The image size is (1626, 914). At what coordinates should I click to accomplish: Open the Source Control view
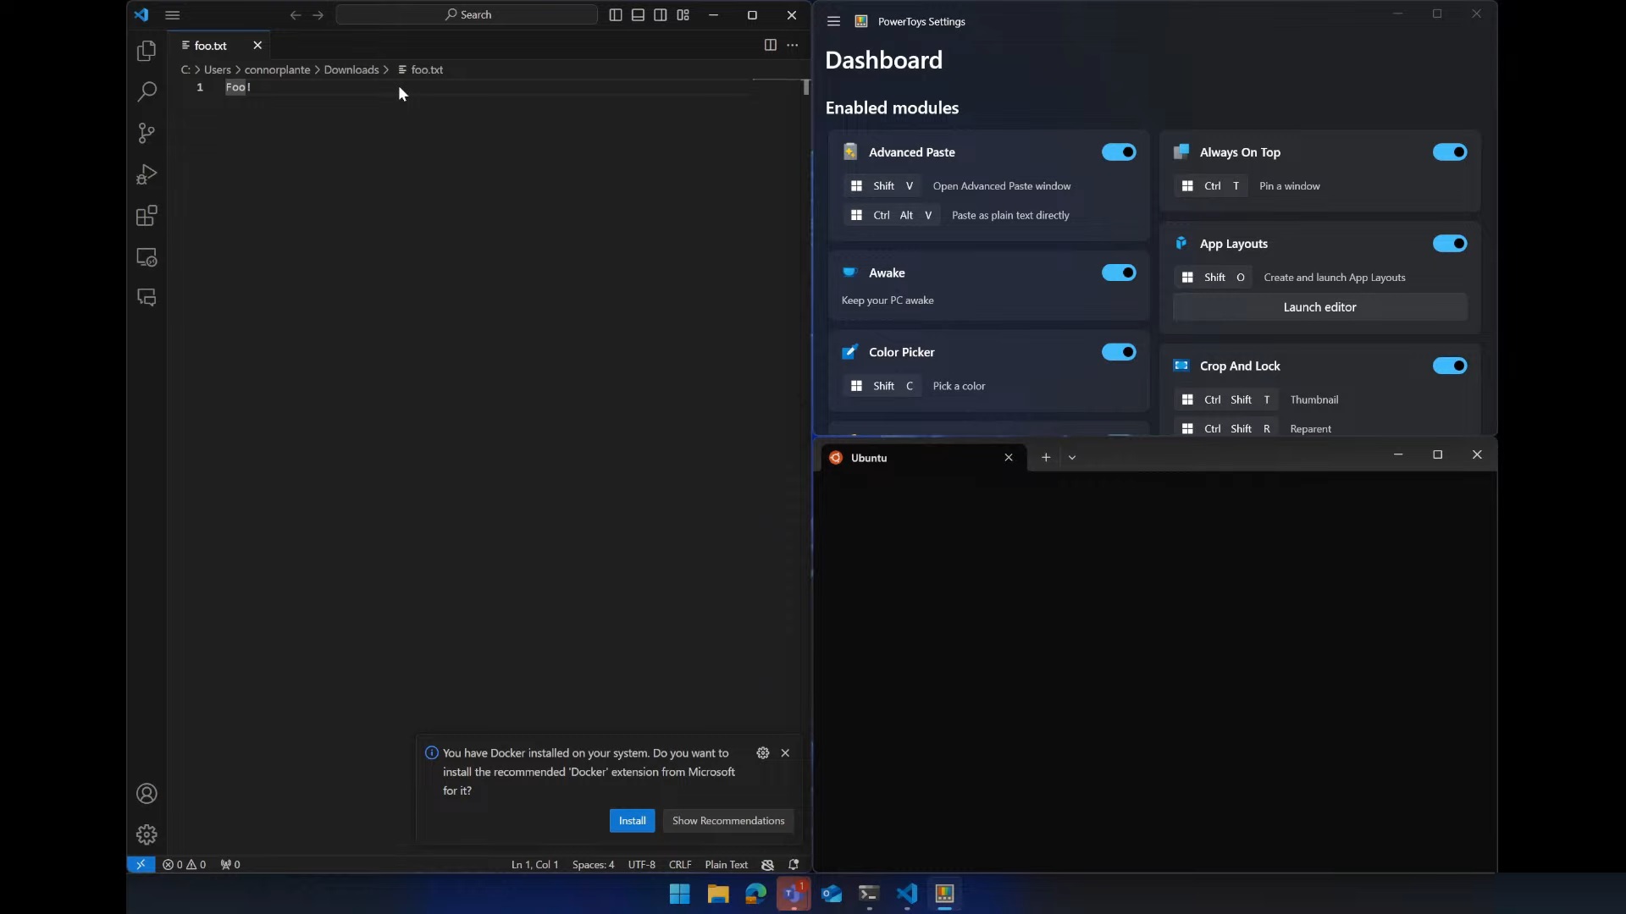(147, 133)
